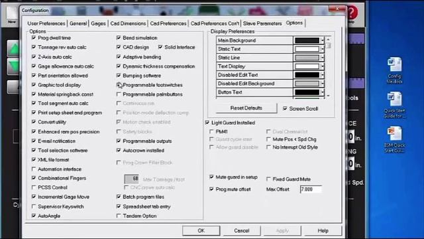The width and height of the screenshot is (424, 239).
Task: Click the OK button
Action: pos(201,230)
